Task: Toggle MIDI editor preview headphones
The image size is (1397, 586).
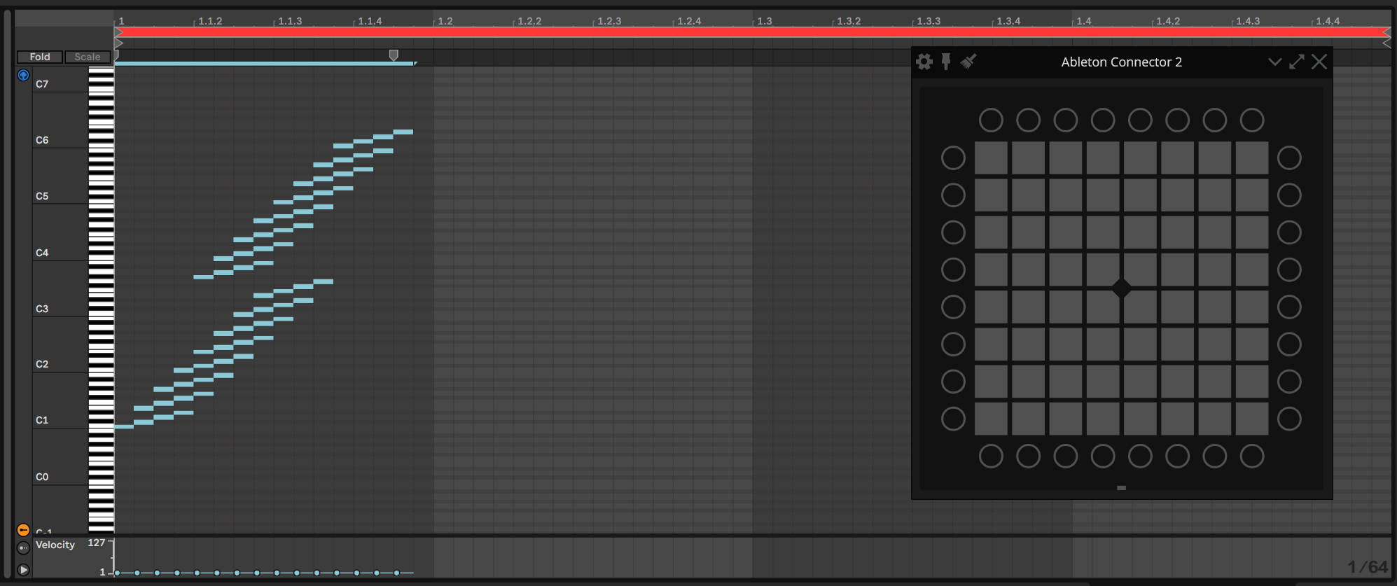Action: coord(23,75)
